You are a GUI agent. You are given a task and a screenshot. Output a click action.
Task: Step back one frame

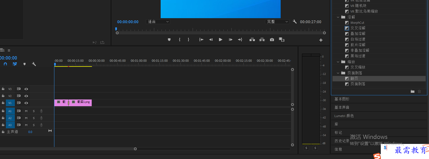[x=211, y=40]
